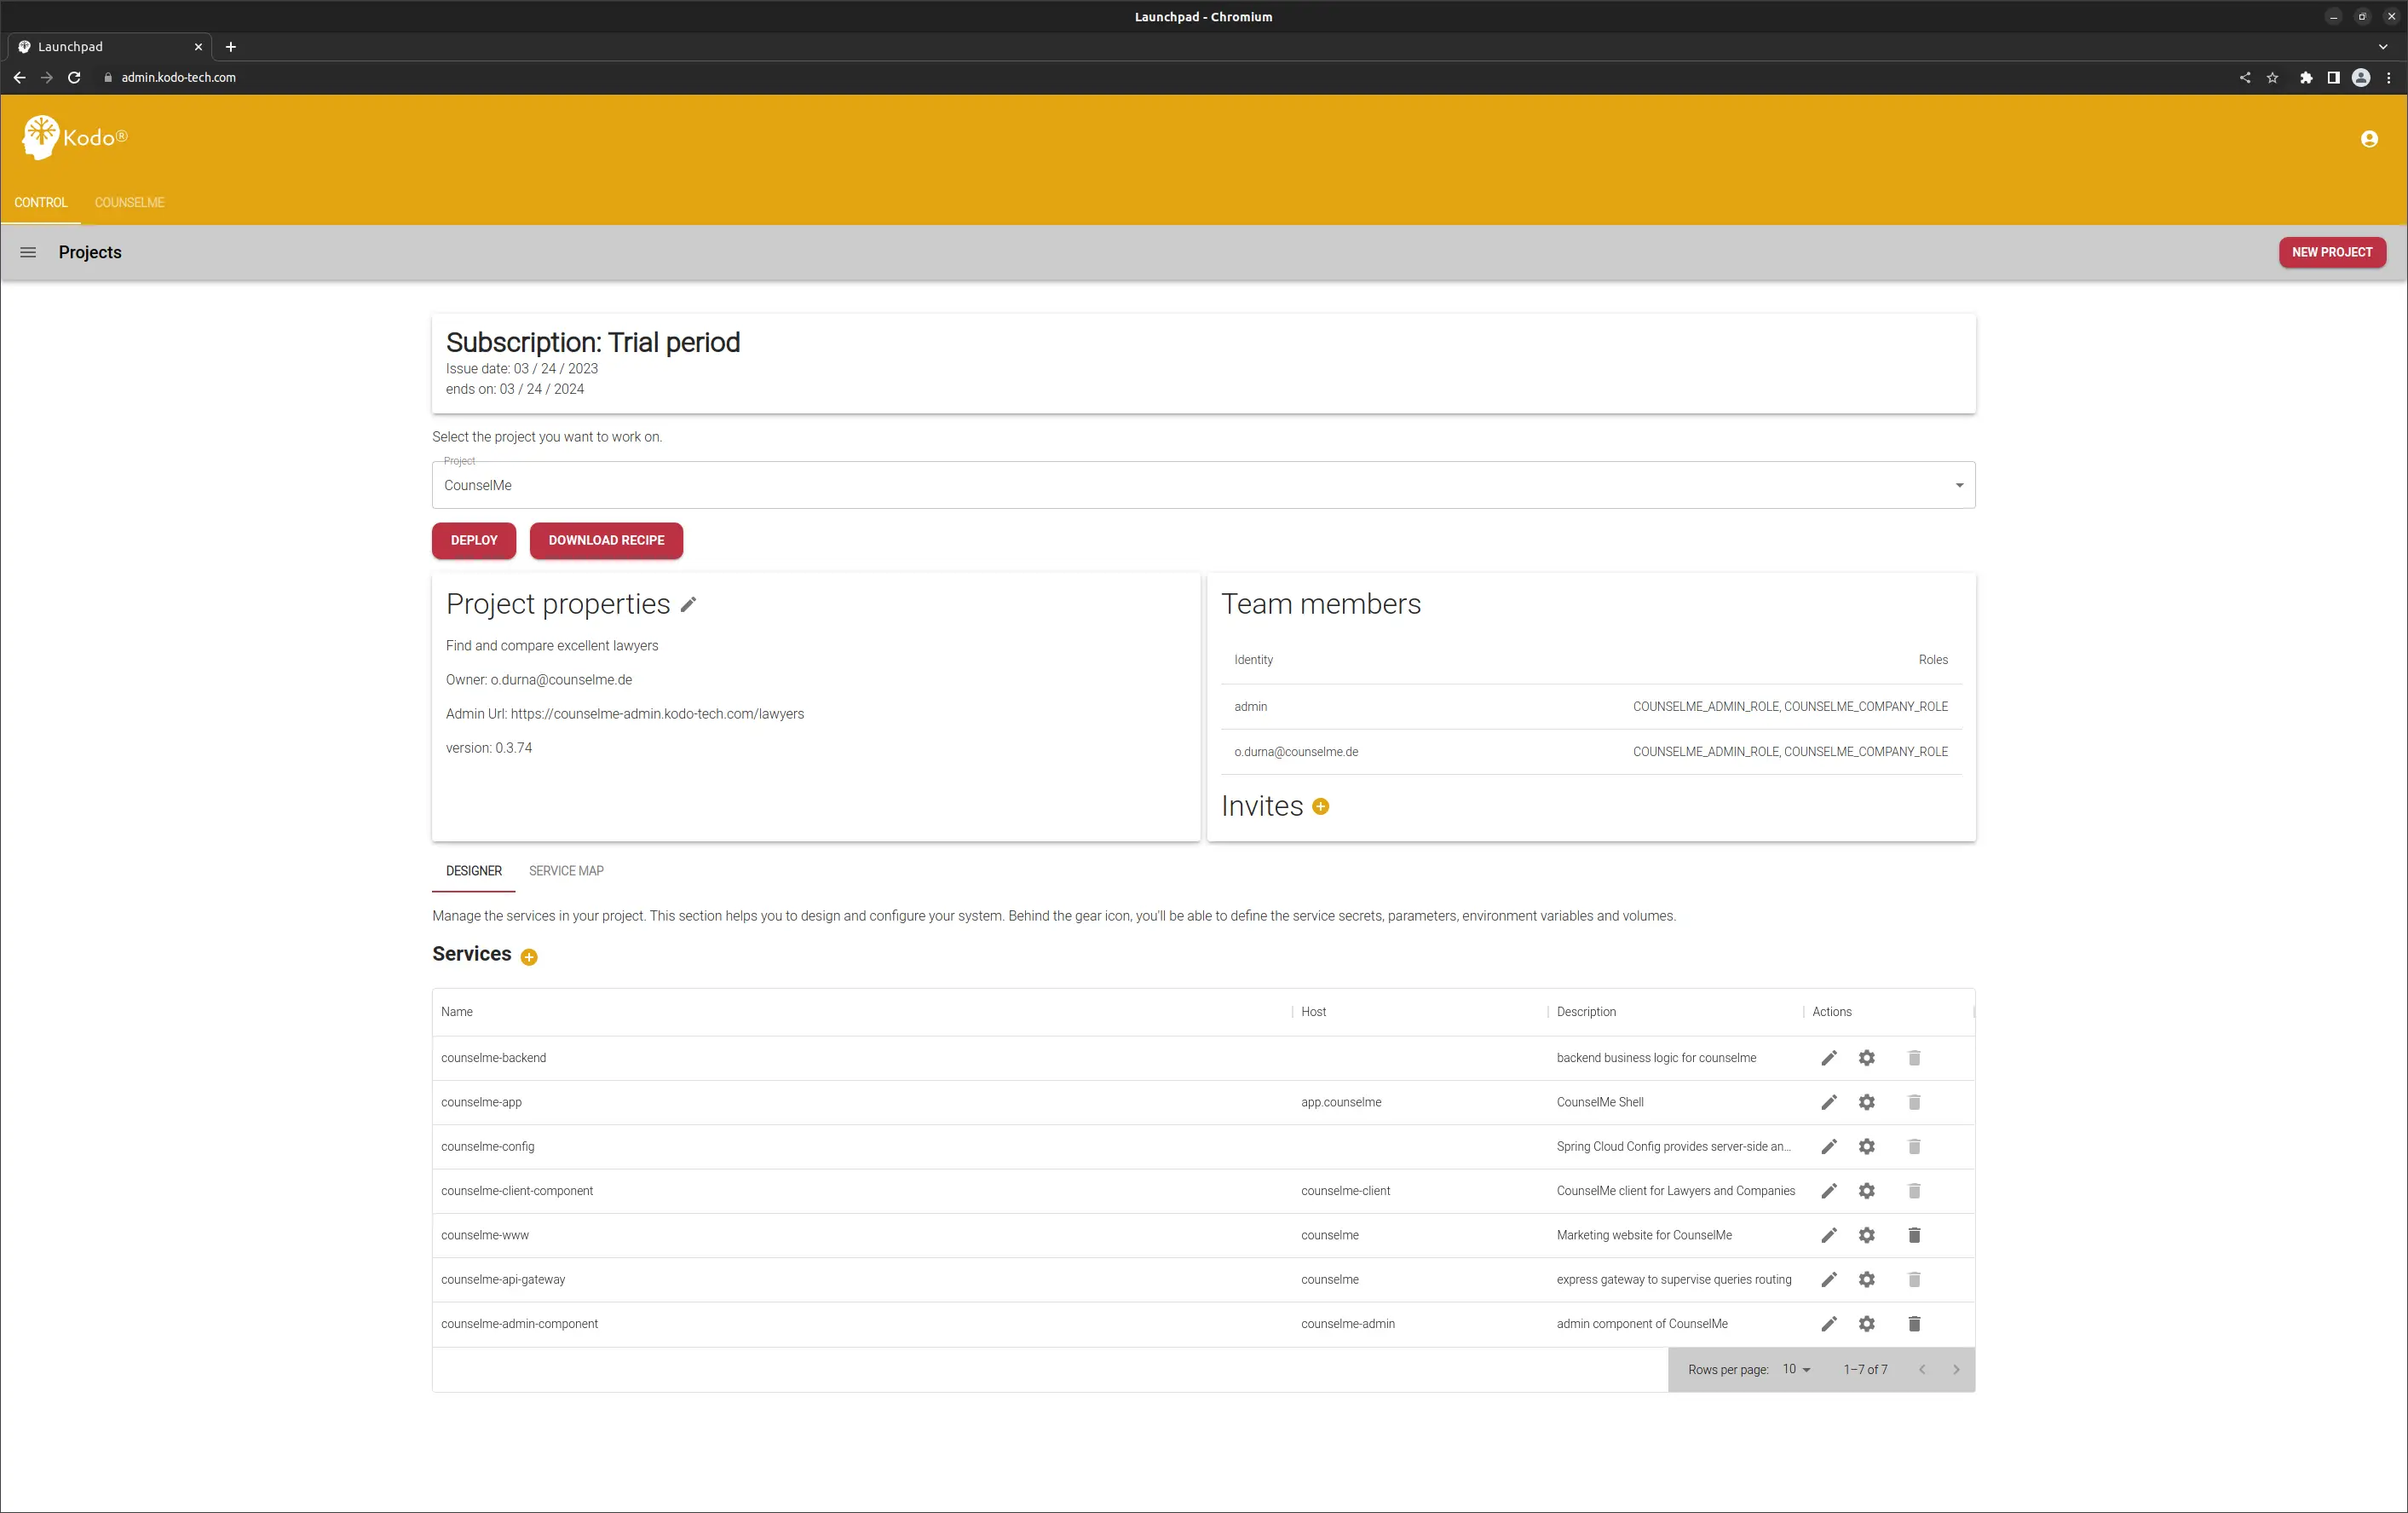This screenshot has height=1513, width=2408.
Task: Open the COUNSELME top tab
Action: tap(129, 202)
